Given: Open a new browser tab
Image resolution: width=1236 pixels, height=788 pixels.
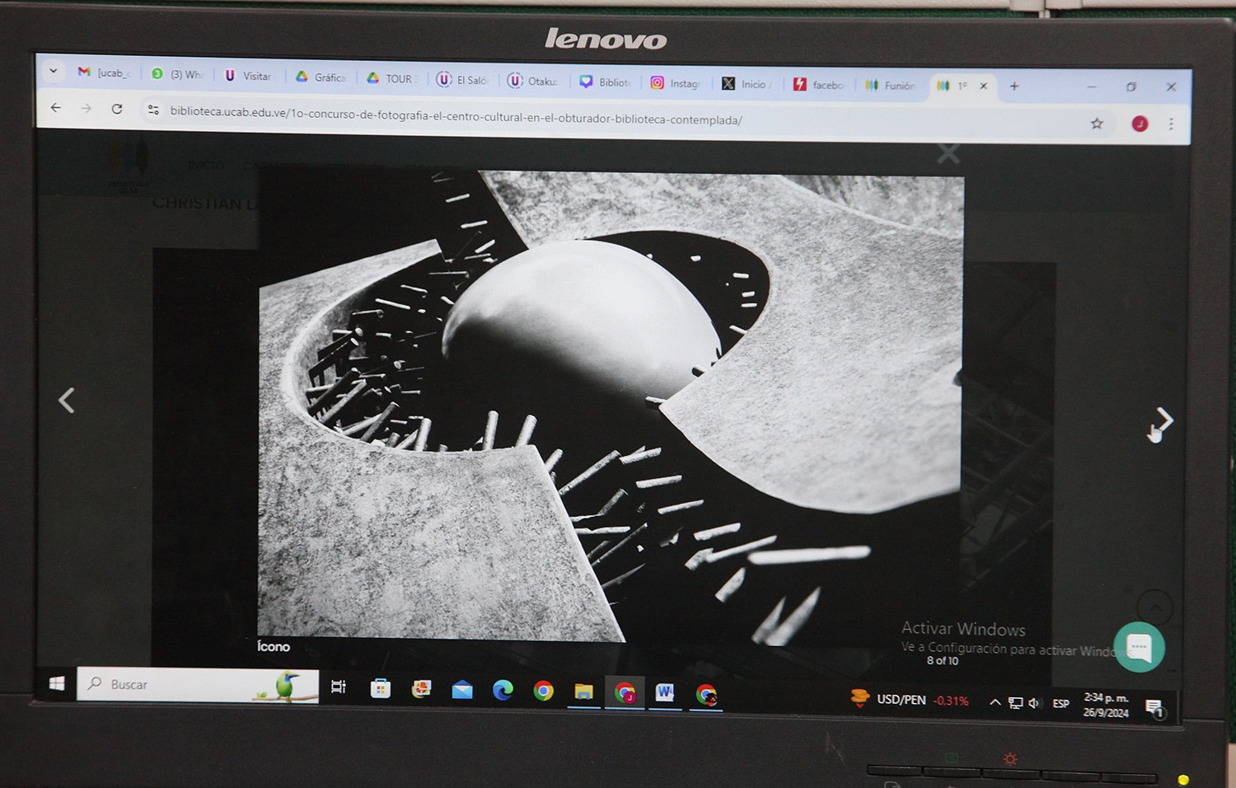Looking at the screenshot, I should pyautogui.click(x=1014, y=86).
